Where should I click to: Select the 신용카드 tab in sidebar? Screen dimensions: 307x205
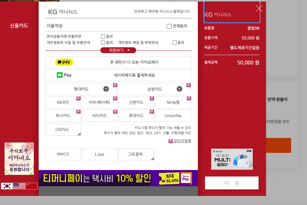pos(19,26)
